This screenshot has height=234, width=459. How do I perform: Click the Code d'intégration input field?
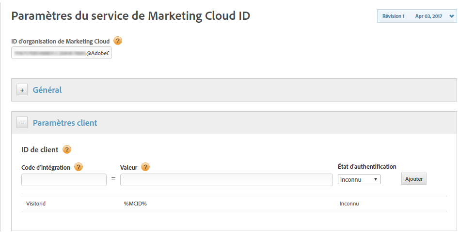pyautogui.click(x=64, y=180)
